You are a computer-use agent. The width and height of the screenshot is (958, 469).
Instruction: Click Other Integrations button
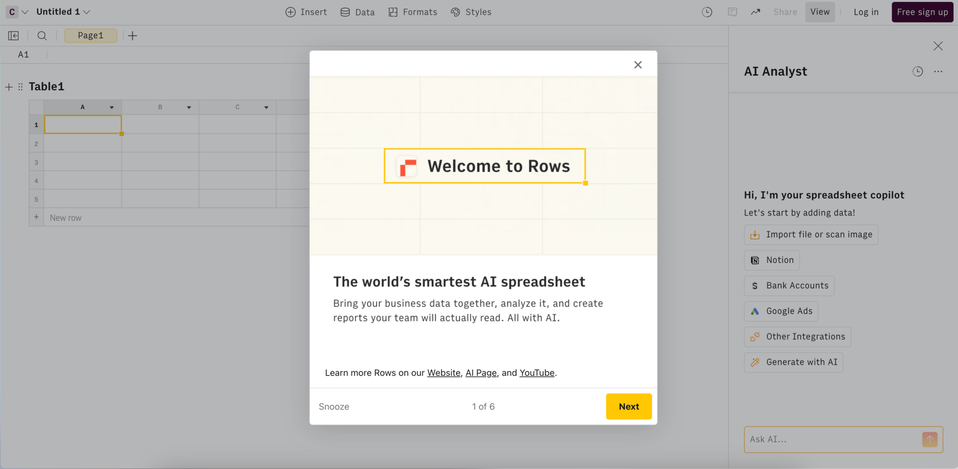click(798, 337)
